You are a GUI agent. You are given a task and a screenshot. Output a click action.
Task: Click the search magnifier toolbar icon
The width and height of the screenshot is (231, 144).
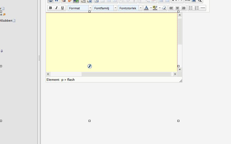200,1
